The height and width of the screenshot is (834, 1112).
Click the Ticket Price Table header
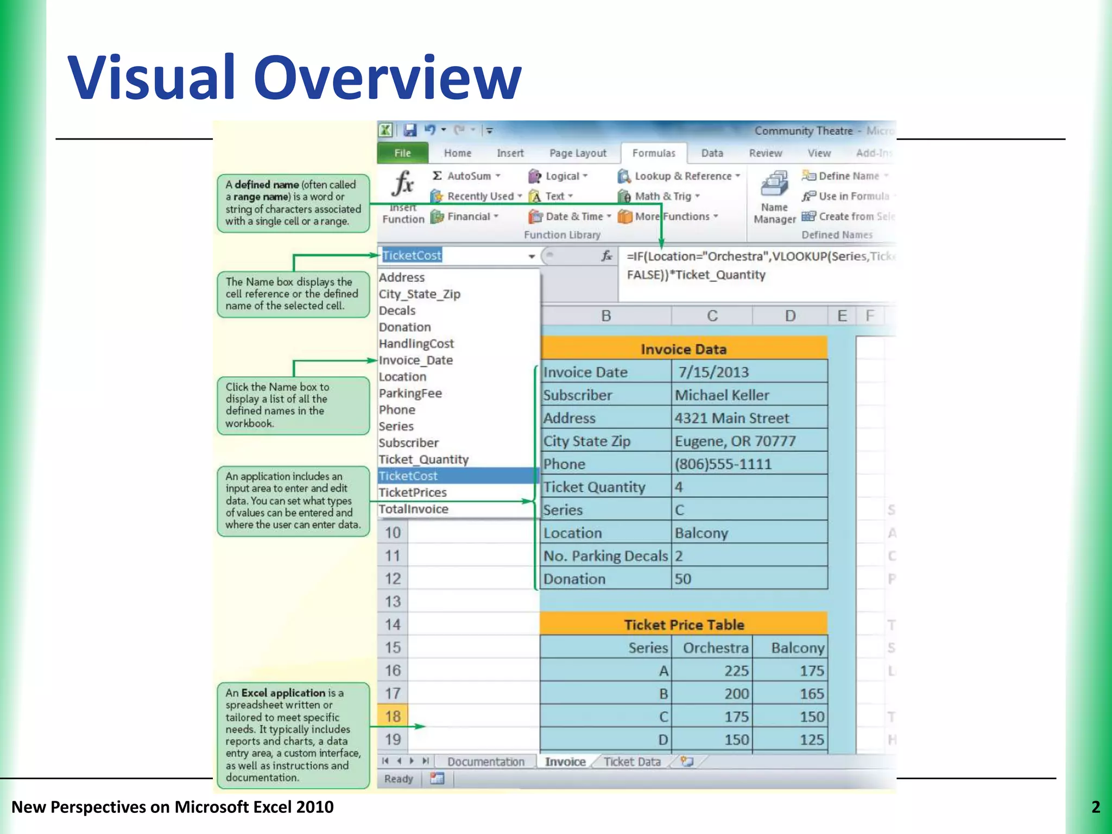point(684,624)
